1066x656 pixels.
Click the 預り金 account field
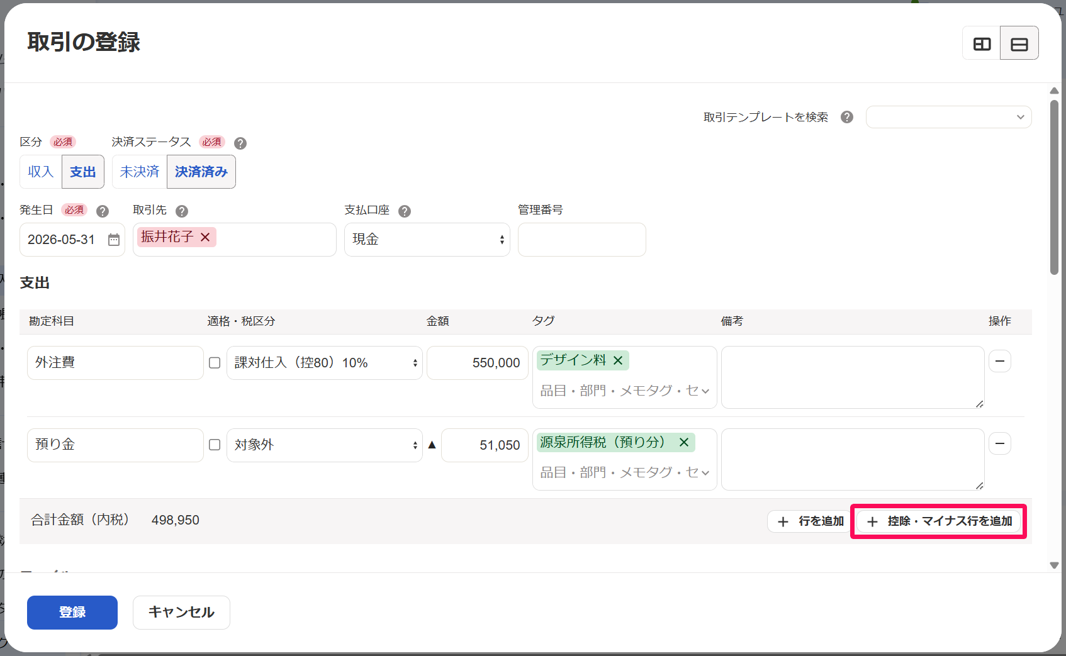click(115, 445)
